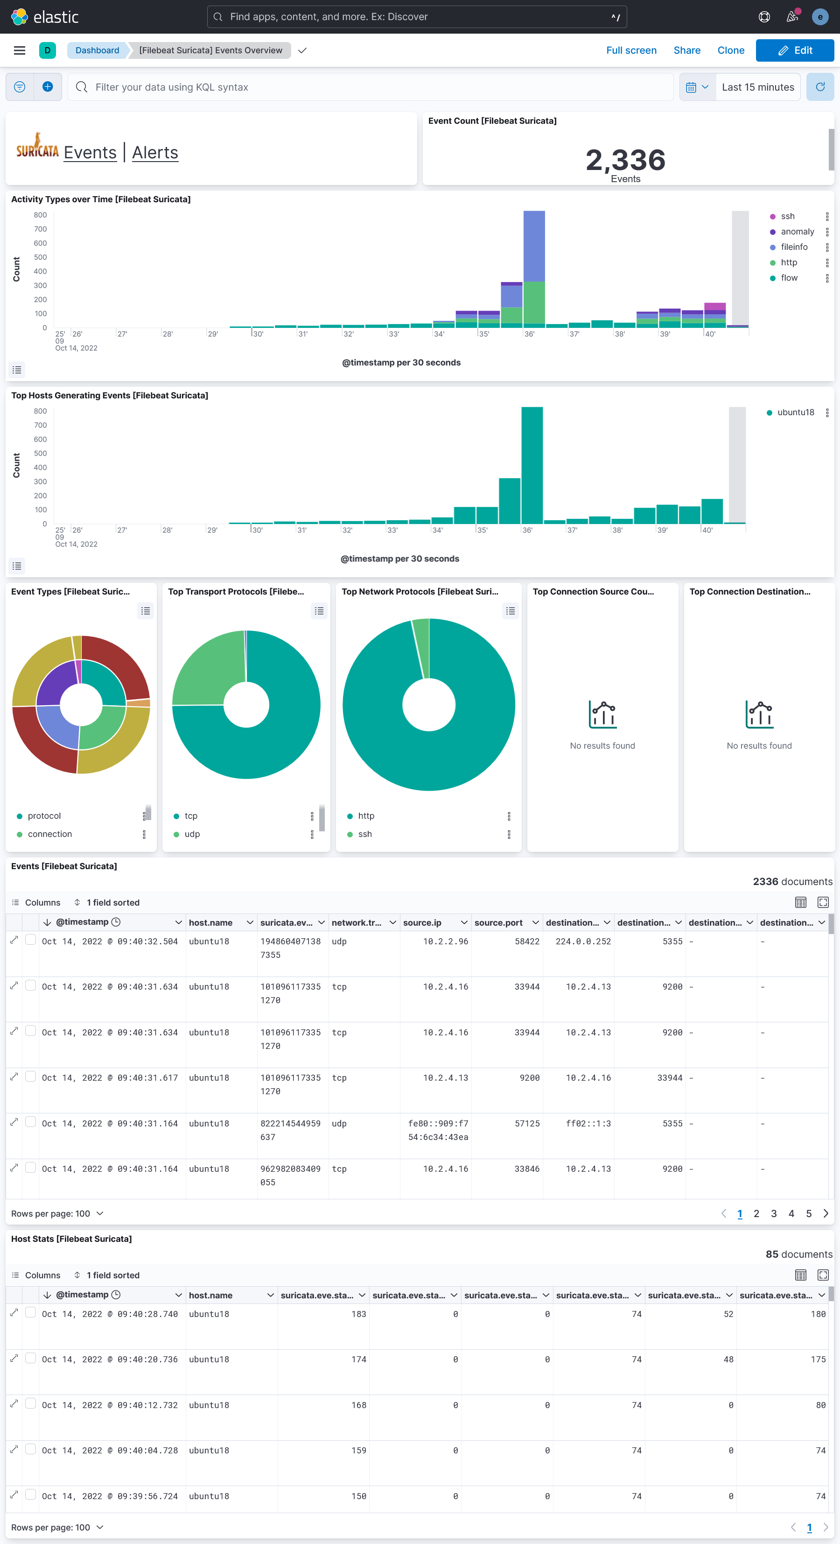Image resolution: width=840 pixels, height=1544 pixels.
Task: Open the network.tr... column menu
Action: pos(393,922)
